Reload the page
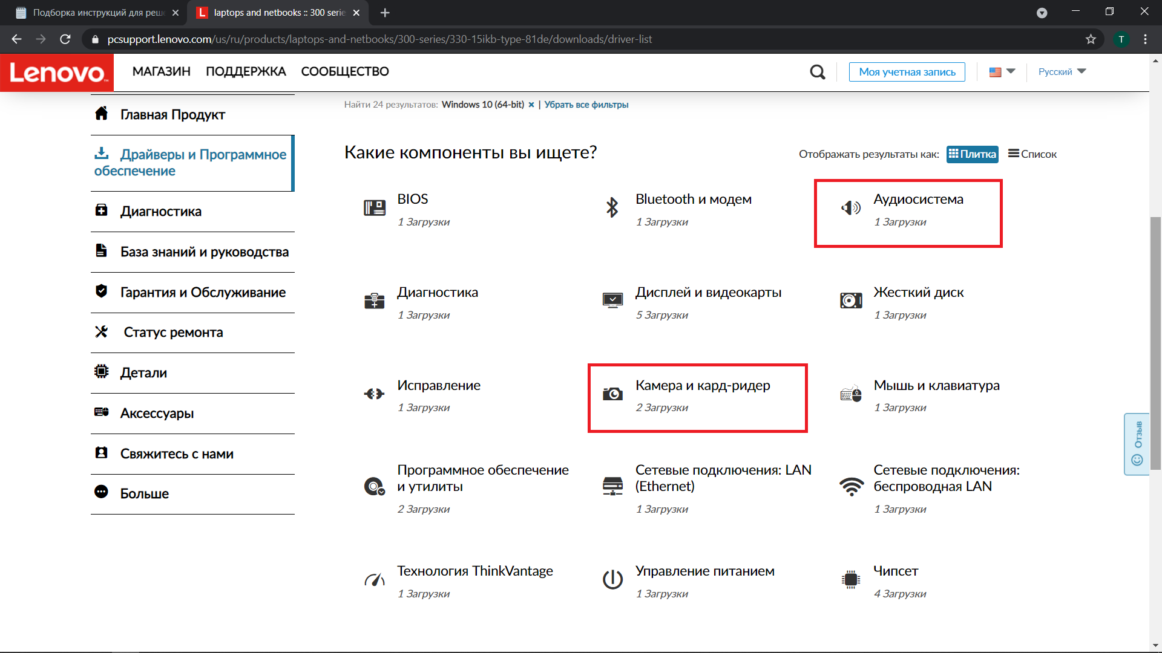 [65, 39]
